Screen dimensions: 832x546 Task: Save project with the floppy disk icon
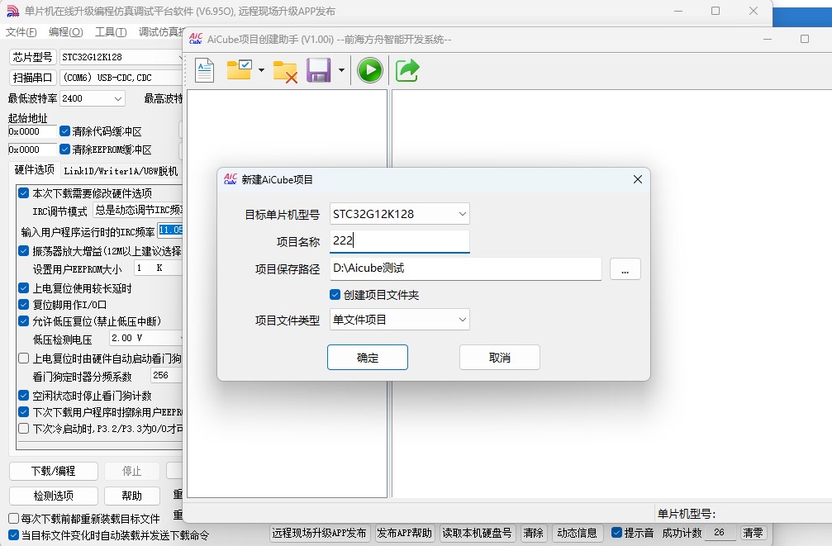[318, 70]
